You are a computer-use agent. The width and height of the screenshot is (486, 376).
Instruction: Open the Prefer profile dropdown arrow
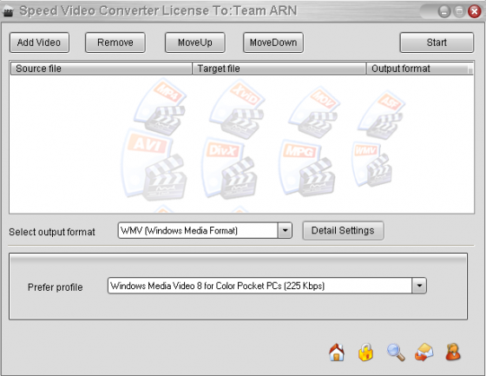pyautogui.click(x=419, y=286)
